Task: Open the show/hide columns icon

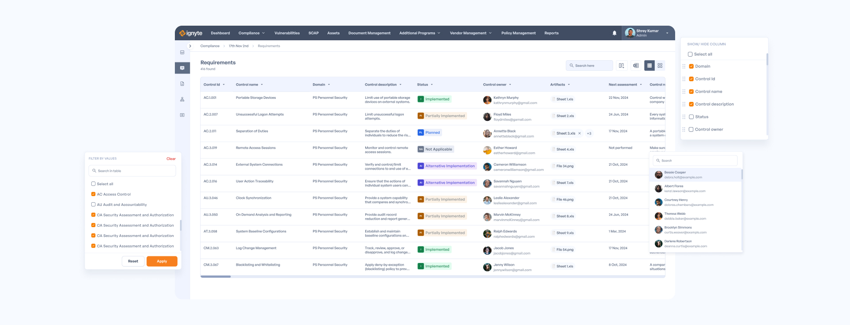Action: point(622,66)
